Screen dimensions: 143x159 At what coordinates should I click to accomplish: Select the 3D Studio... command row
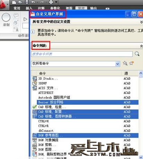point(85,79)
